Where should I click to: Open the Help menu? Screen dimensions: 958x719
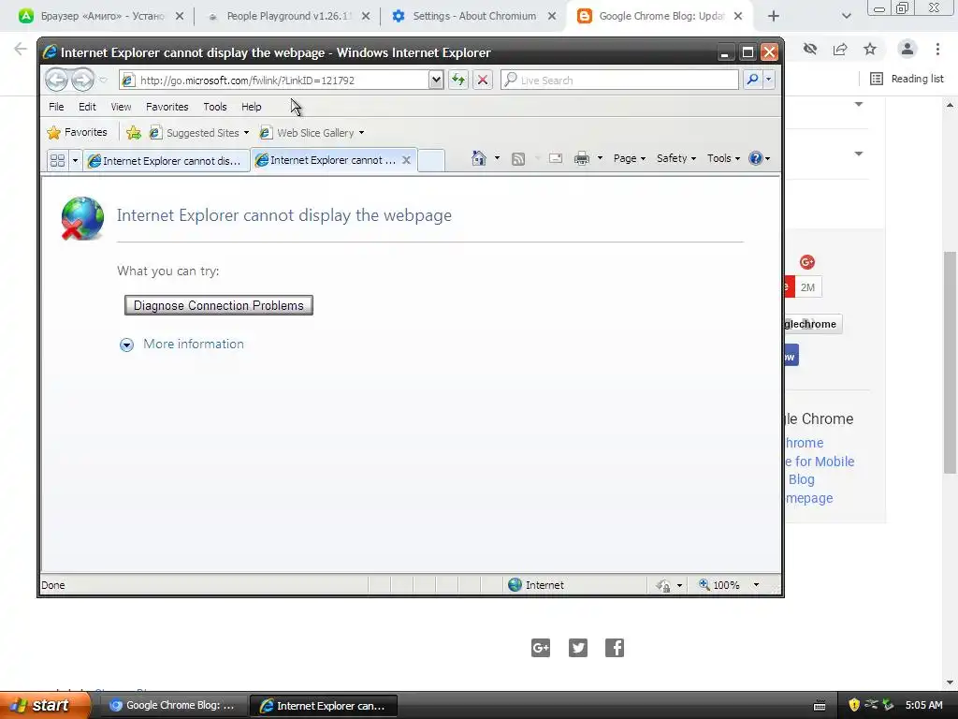[251, 107]
